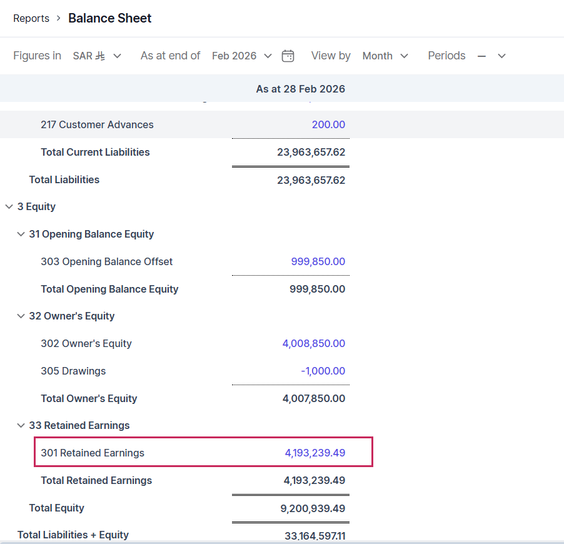Collapse the 32 Owner's Equity group
This screenshot has height=544, width=564.
coord(21,316)
